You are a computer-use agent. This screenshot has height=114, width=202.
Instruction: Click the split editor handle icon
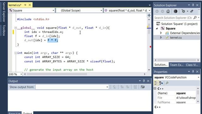(149, 15)
